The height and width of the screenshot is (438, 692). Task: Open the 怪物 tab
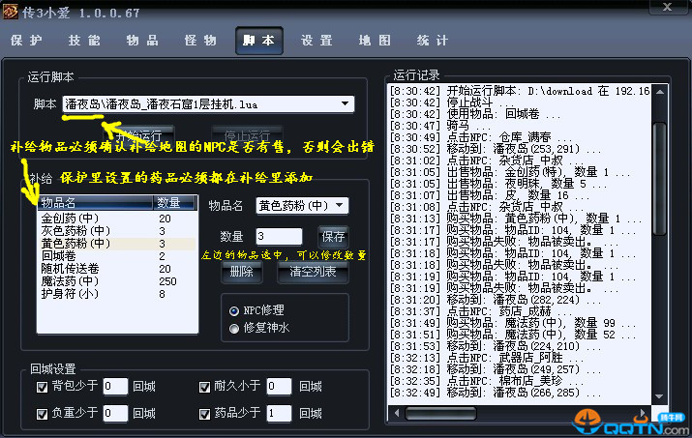click(200, 41)
